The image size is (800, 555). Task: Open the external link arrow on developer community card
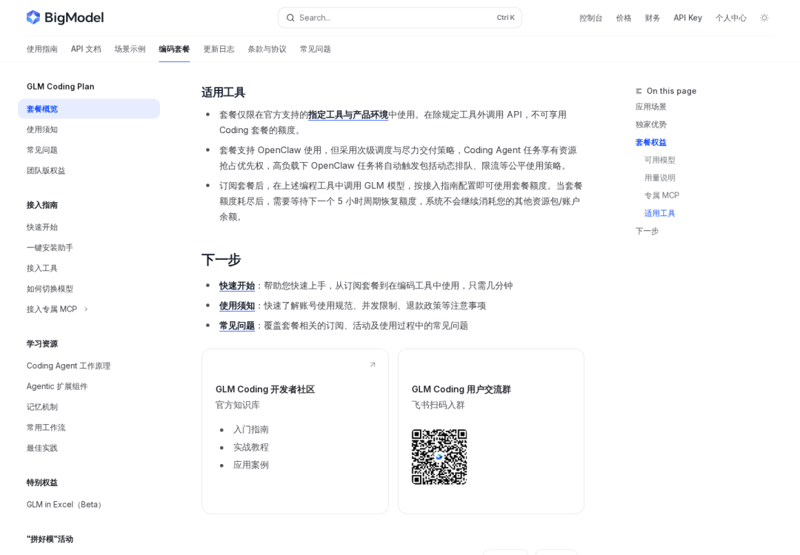(373, 365)
